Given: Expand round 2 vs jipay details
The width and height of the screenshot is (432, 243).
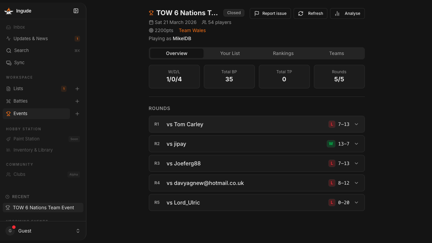Looking at the screenshot, I should 256,144.
